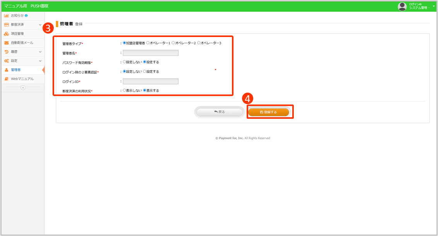Collapse the sidebar with the round arrow toggle
438x236 pixels.
point(23,88)
